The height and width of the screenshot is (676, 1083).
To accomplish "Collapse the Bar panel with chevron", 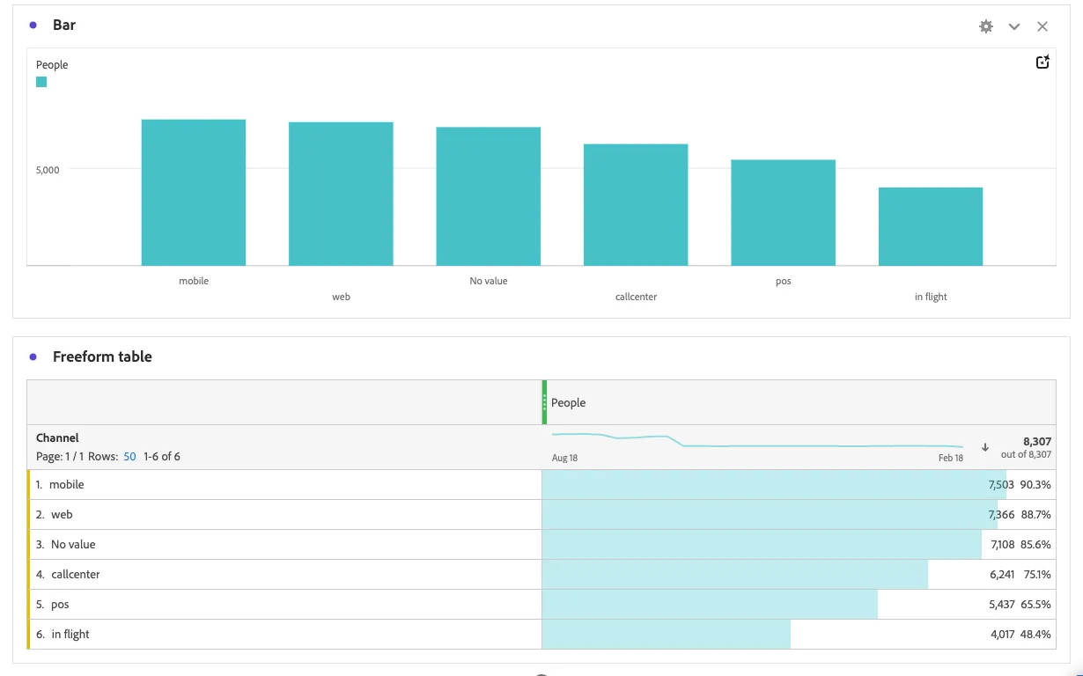I will (x=1014, y=26).
